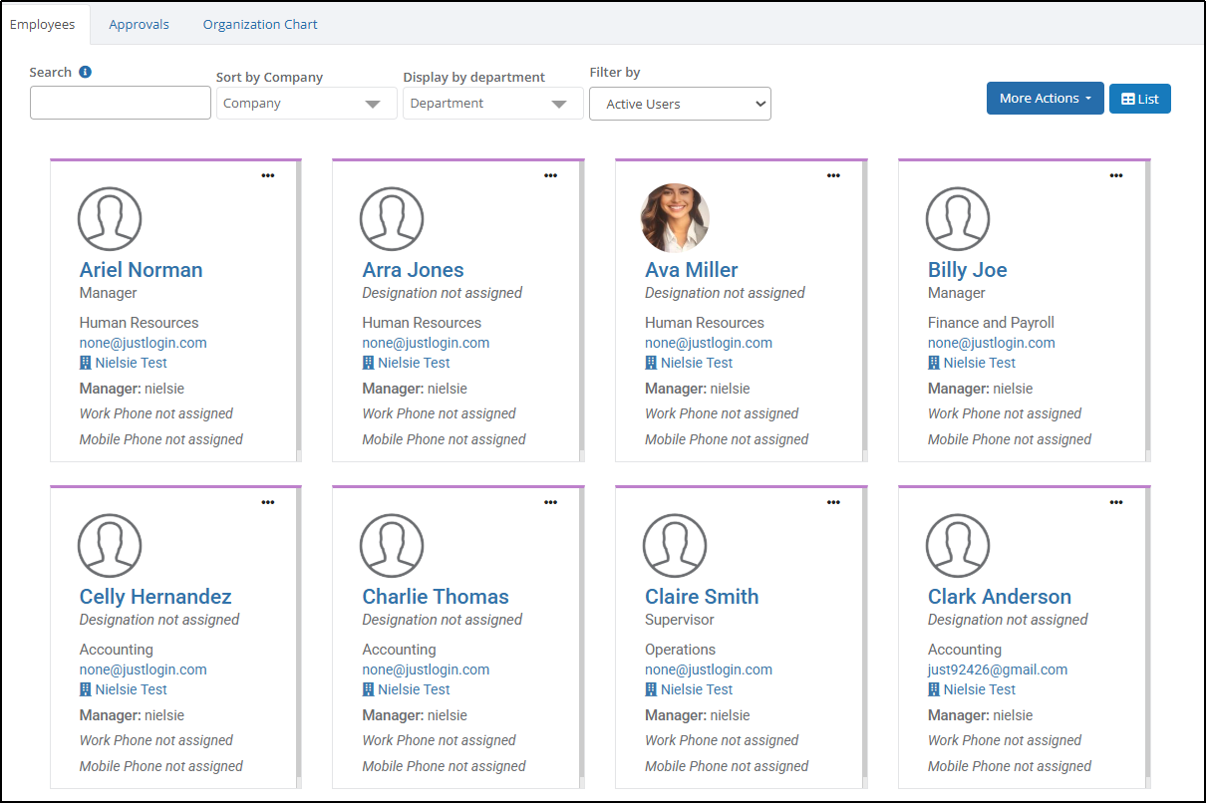Open Celly Hernandez's profile name link
The image size is (1207, 804).
point(155,597)
